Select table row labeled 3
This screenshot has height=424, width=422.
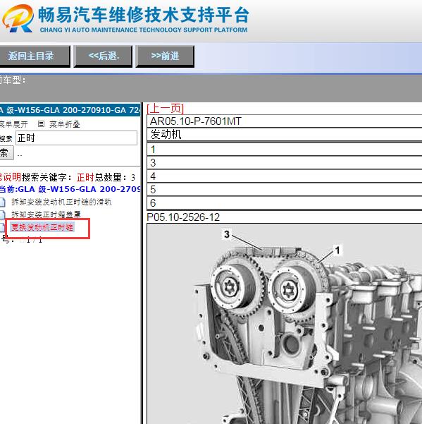pos(285,163)
